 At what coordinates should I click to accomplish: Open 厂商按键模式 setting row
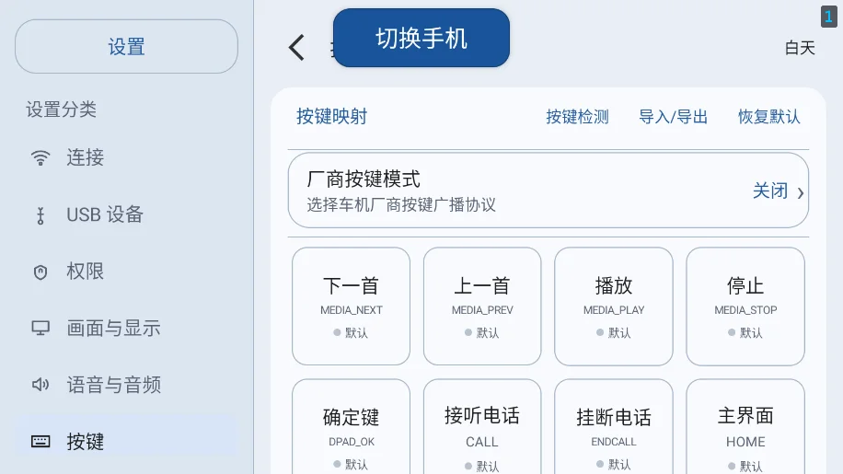coord(549,191)
